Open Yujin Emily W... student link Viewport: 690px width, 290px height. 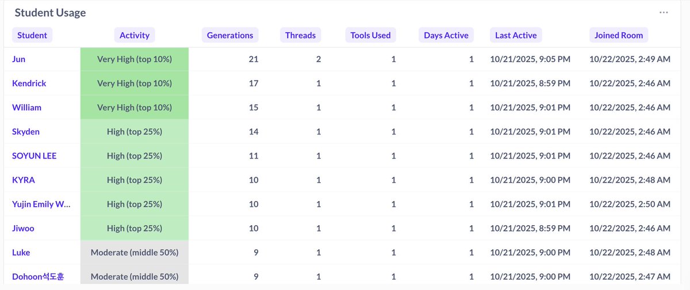tap(41, 204)
